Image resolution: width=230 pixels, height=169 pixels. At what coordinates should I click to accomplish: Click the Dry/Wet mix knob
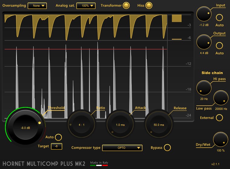pyautogui.click(x=221, y=140)
